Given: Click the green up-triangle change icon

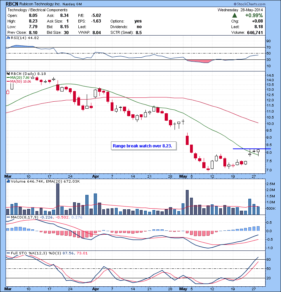Looking at the screenshot, I should click(235, 15).
